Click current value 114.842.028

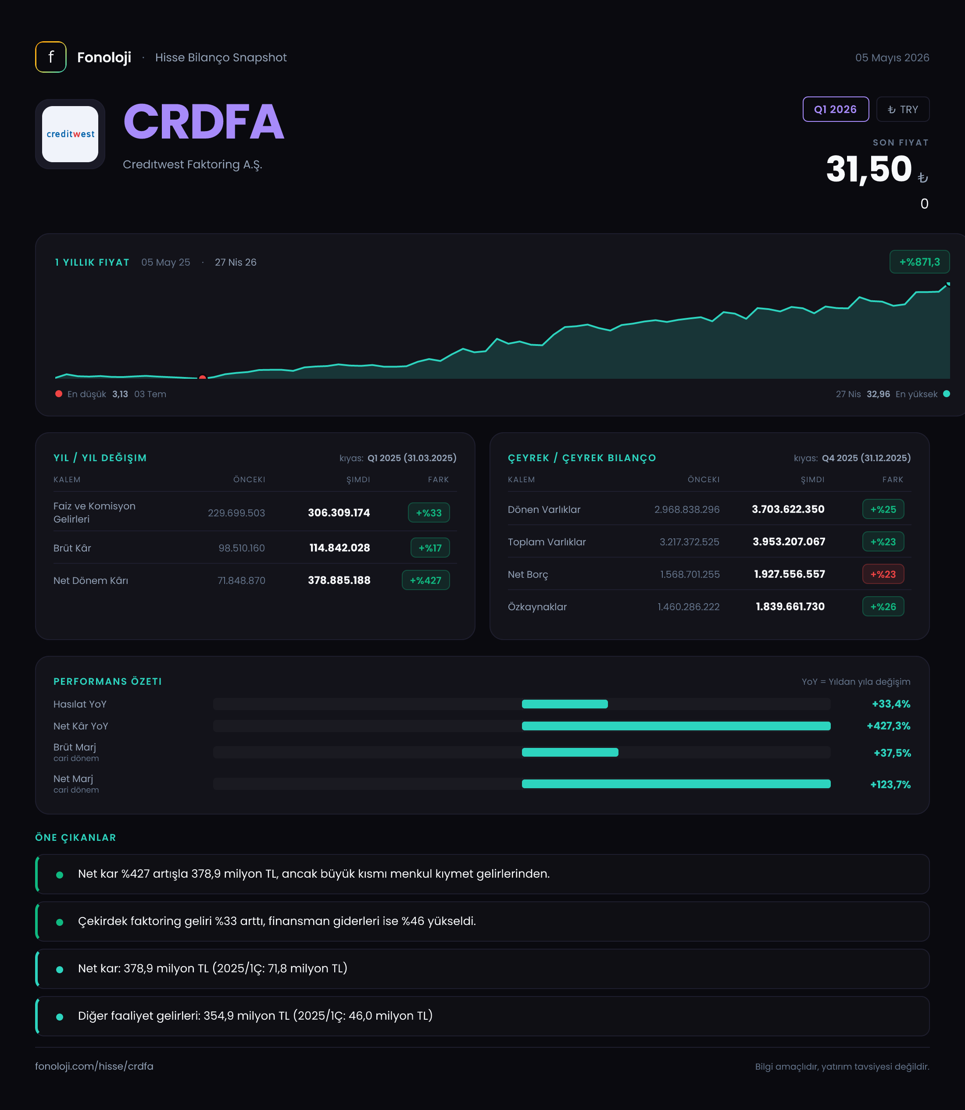click(339, 548)
